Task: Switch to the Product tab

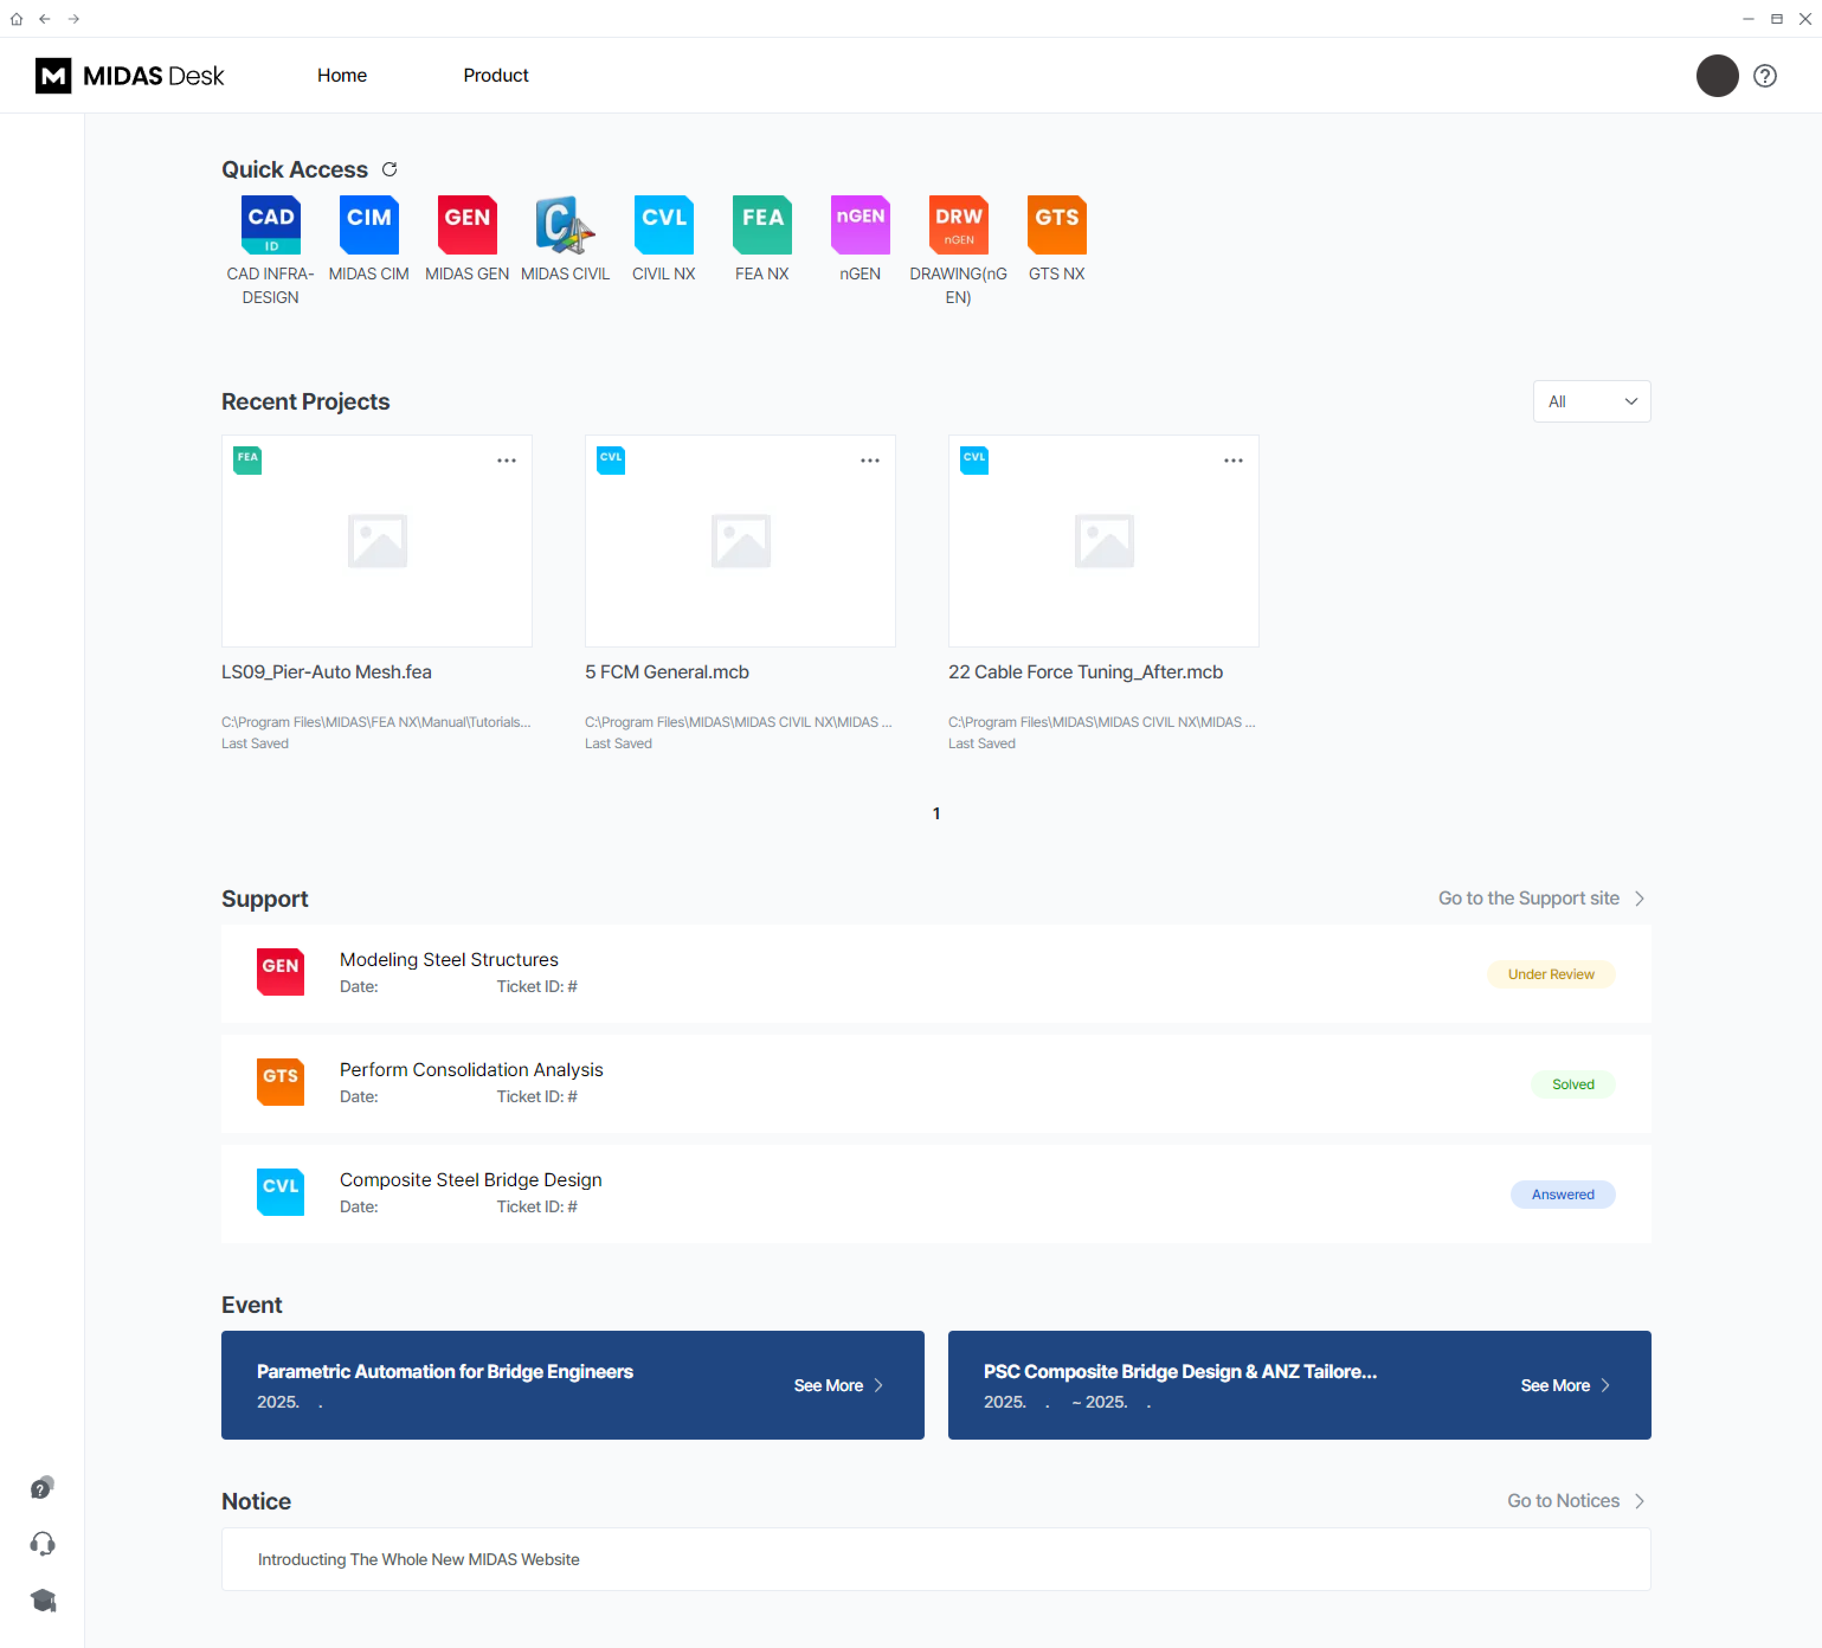Action: tap(495, 75)
